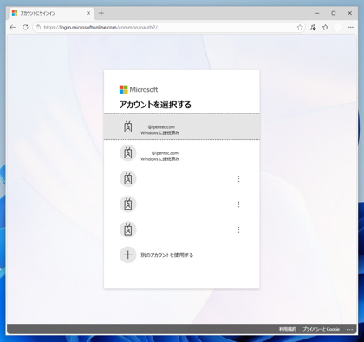Open プライバシーと Cookie footer link
The height and width of the screenshot is (342, 364).
tap(321, 329)
